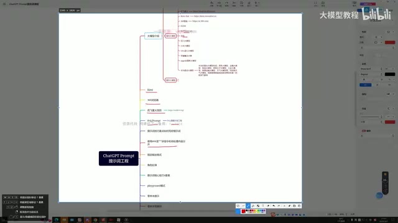Open File Explorer from the taskbar

coord(64,220)
